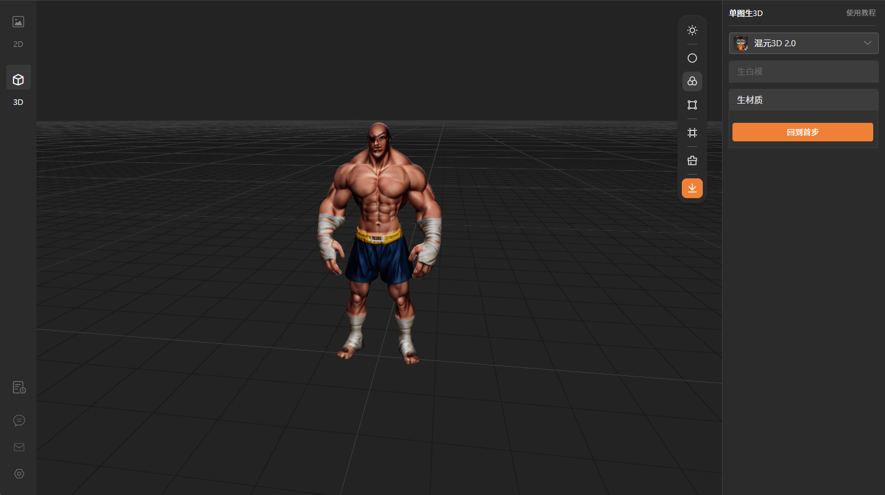Select the 生白模 step tab
The width and height of the screenshot is (885, 495).
803,72
